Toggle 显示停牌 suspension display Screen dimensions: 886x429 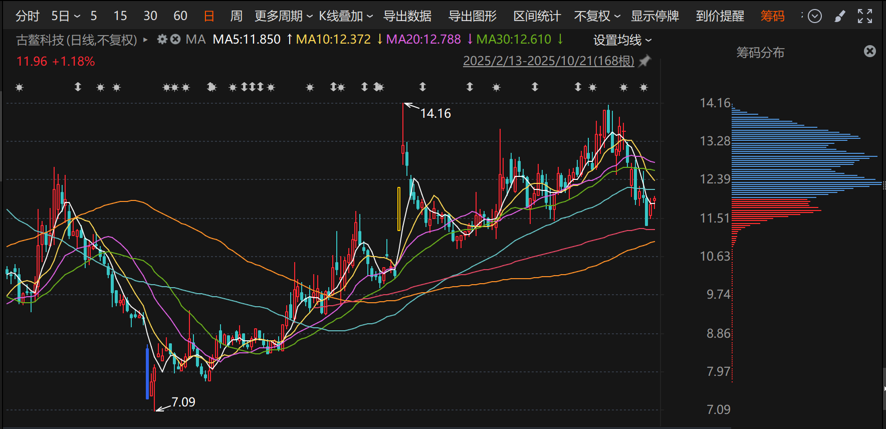tap(654, 16)
